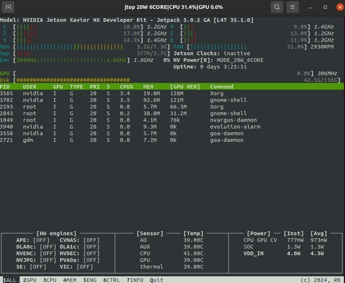Click the search magnifier icon

coord(277,7)
